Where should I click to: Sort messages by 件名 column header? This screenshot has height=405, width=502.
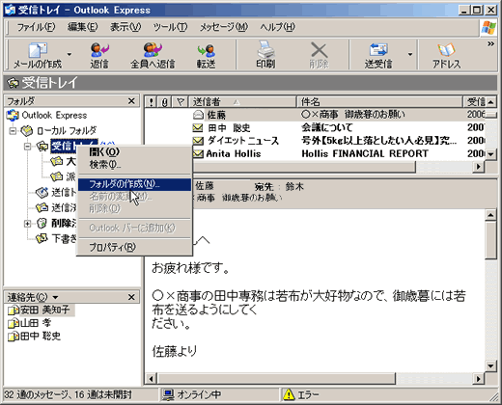click(x=379, y=102)
